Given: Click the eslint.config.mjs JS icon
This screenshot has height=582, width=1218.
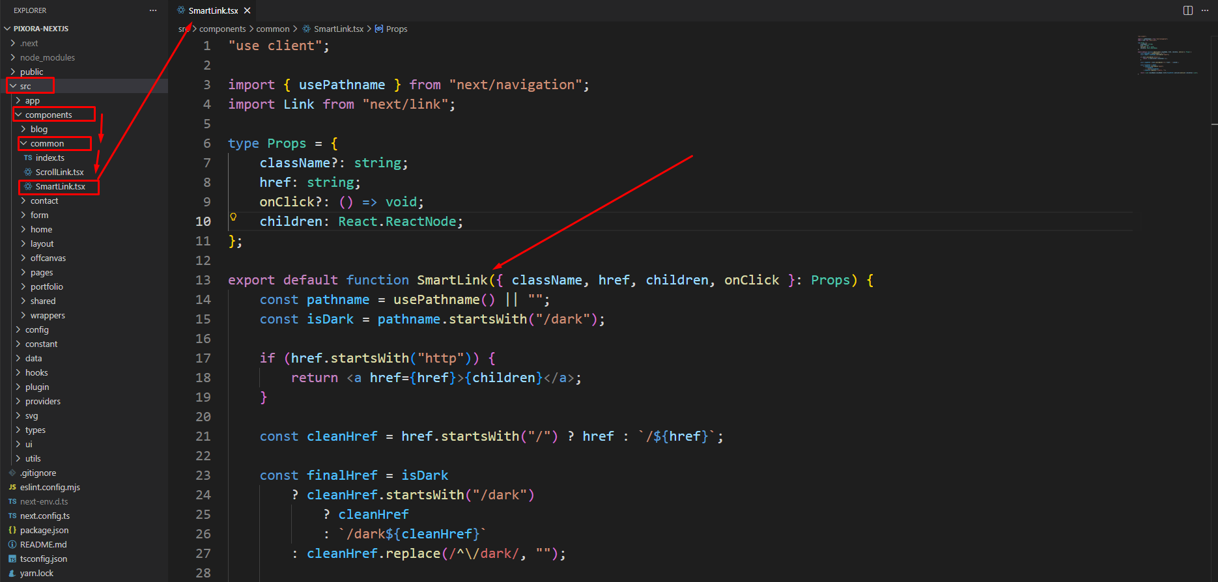Looking at the screenshot, I should click(12, 487).
